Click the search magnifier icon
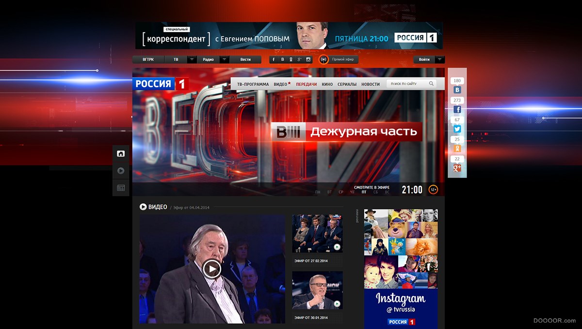 point(431,84)
